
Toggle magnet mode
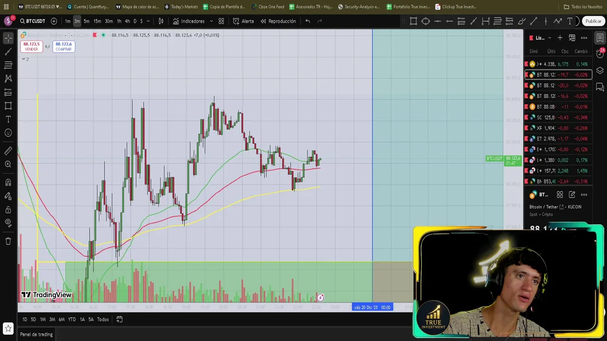[8, 182]
